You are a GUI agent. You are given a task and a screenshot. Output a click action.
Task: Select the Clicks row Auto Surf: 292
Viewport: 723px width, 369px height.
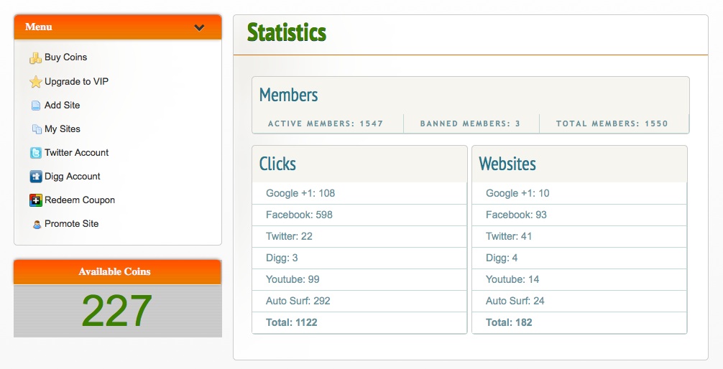pos(359,302)
